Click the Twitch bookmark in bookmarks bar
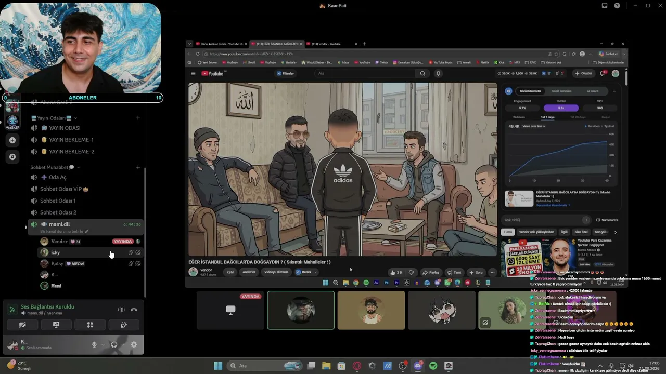The height and width of the screenshot is (374, 666). click(381, 63)
